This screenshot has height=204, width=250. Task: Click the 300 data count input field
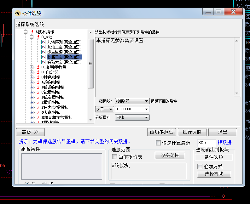[x=206, y=143]
